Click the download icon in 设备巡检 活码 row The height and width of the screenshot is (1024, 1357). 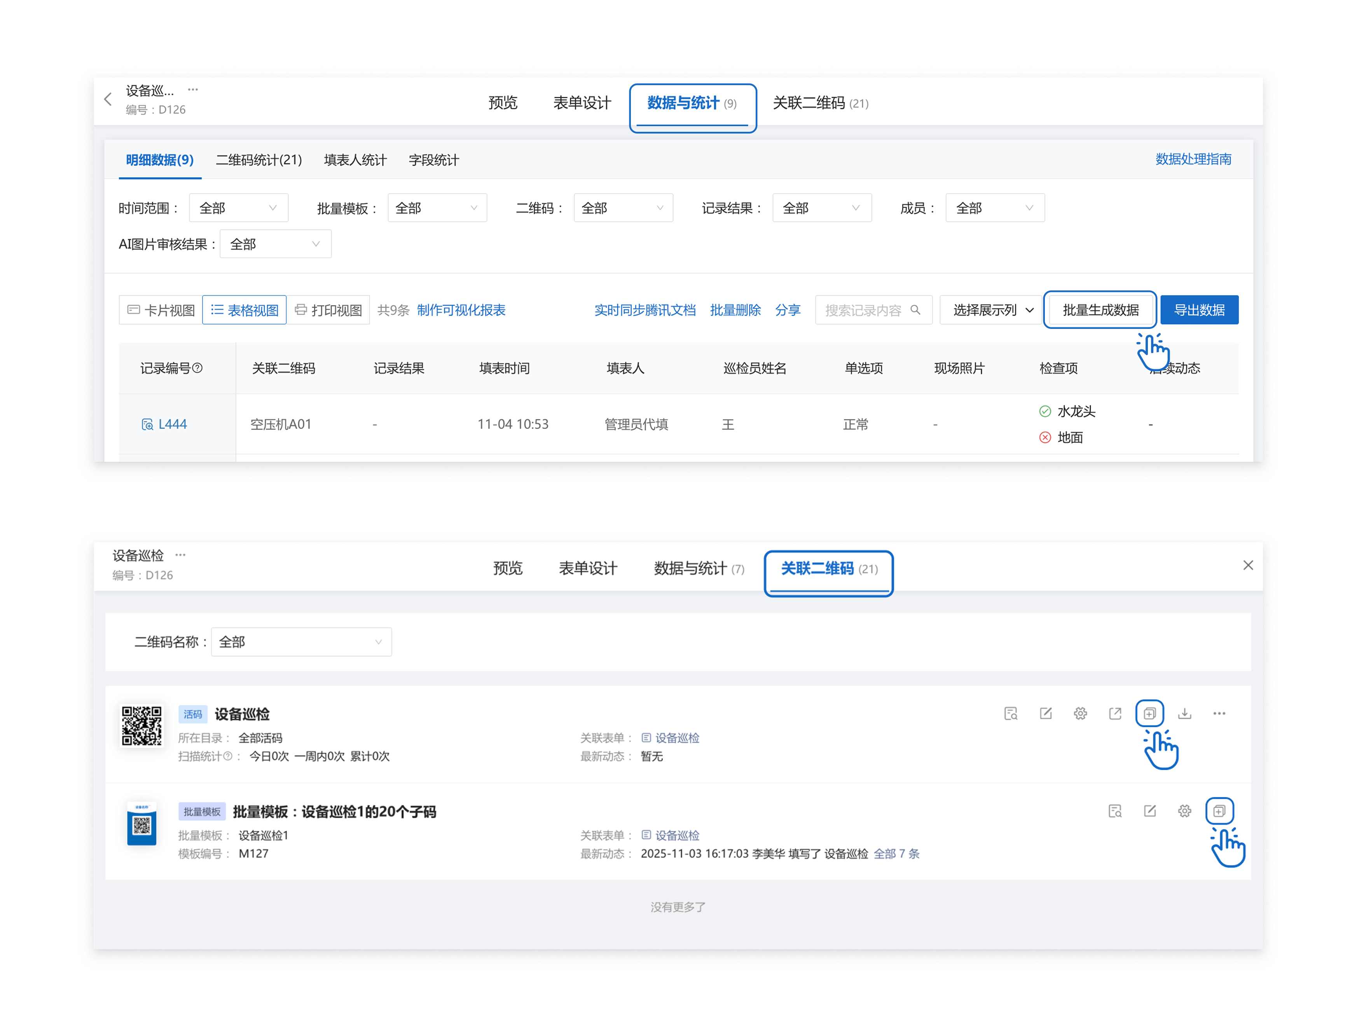1185,713
